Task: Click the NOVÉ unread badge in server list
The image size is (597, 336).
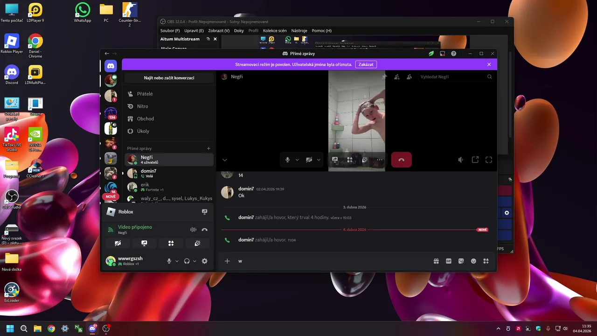Action: (x=111, y=197)
